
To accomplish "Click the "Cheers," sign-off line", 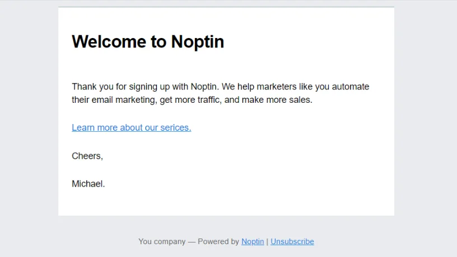I will (x=87, y=156).
